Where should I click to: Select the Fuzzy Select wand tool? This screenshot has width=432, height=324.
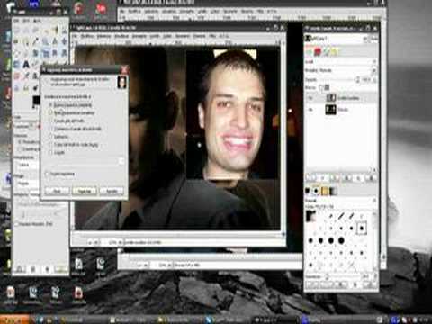tap(45, 31)
